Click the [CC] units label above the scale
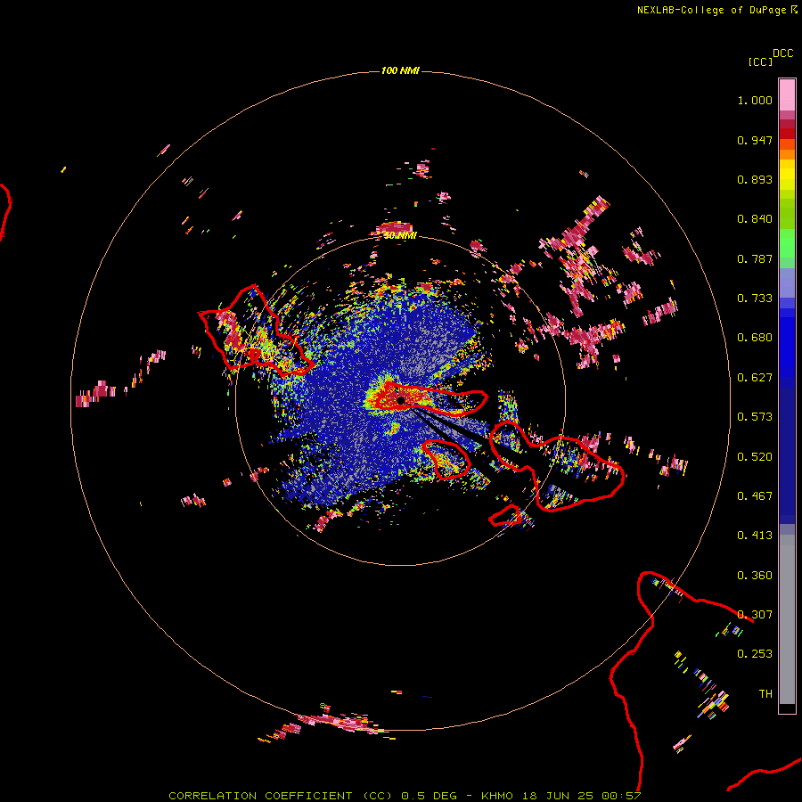Screen dimensions: 802x802 click(x=760, y=61)
